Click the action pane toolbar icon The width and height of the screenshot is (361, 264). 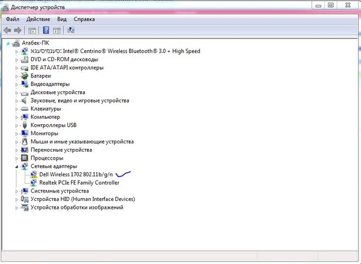click(57, 31)
